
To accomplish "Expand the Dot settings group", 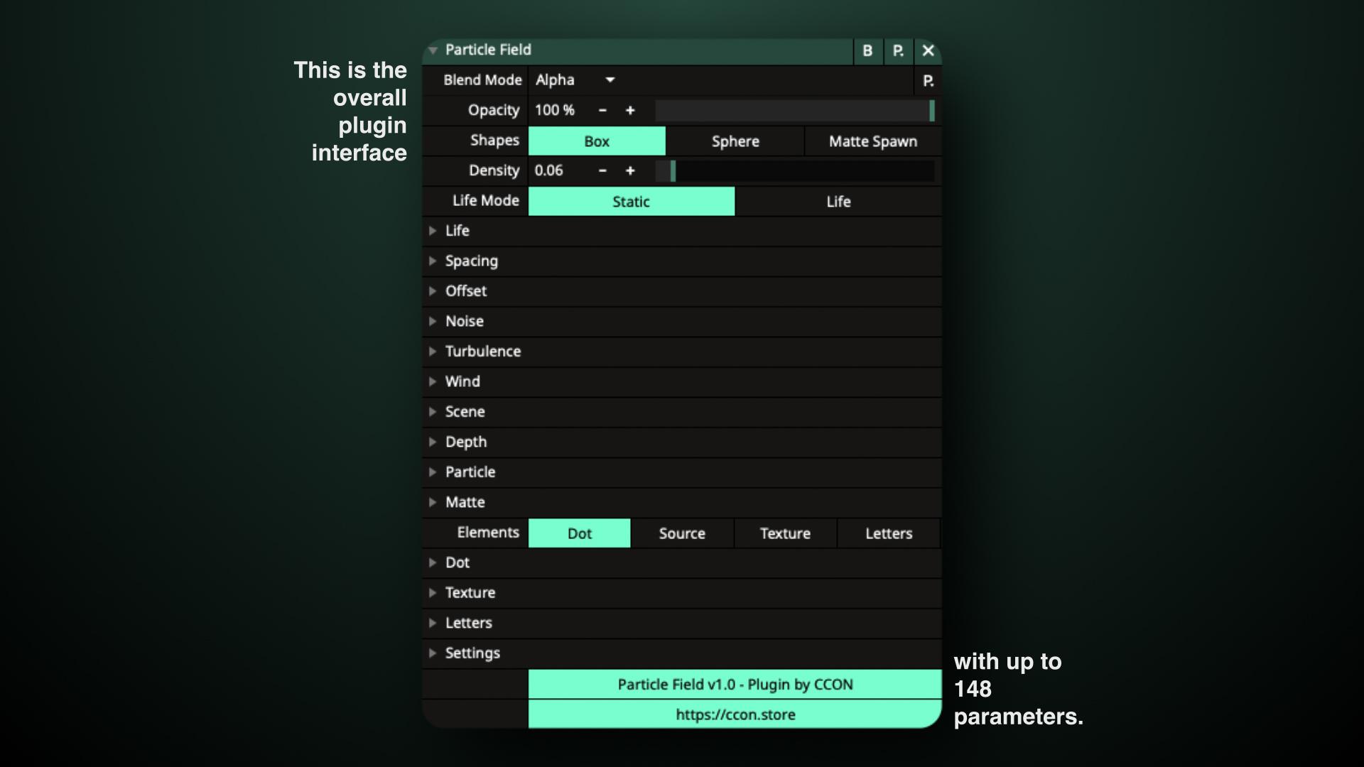I will point(682,563).
